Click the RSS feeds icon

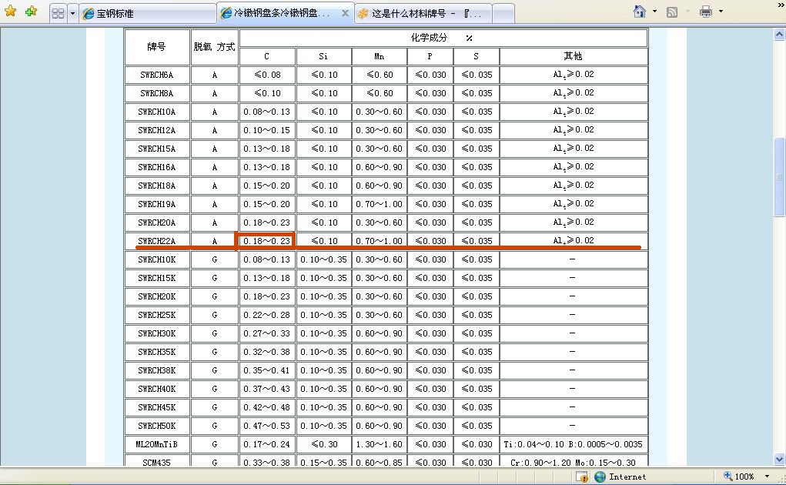click(x=672, y=12)
